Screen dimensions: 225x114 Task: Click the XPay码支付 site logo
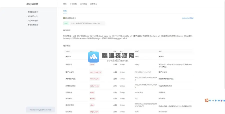pyautogui.click(x=32, y=4)
